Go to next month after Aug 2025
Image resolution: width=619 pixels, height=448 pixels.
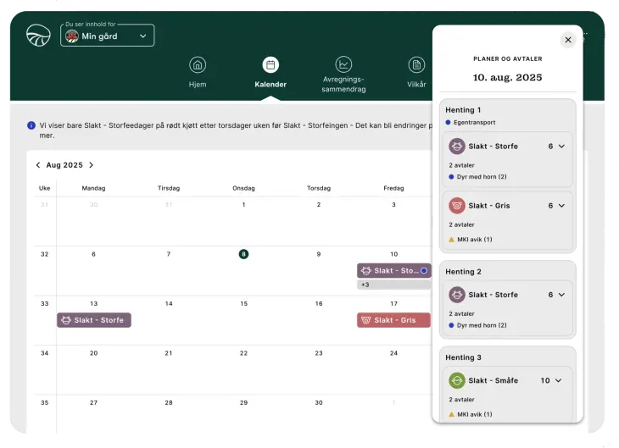pos(92,165)
